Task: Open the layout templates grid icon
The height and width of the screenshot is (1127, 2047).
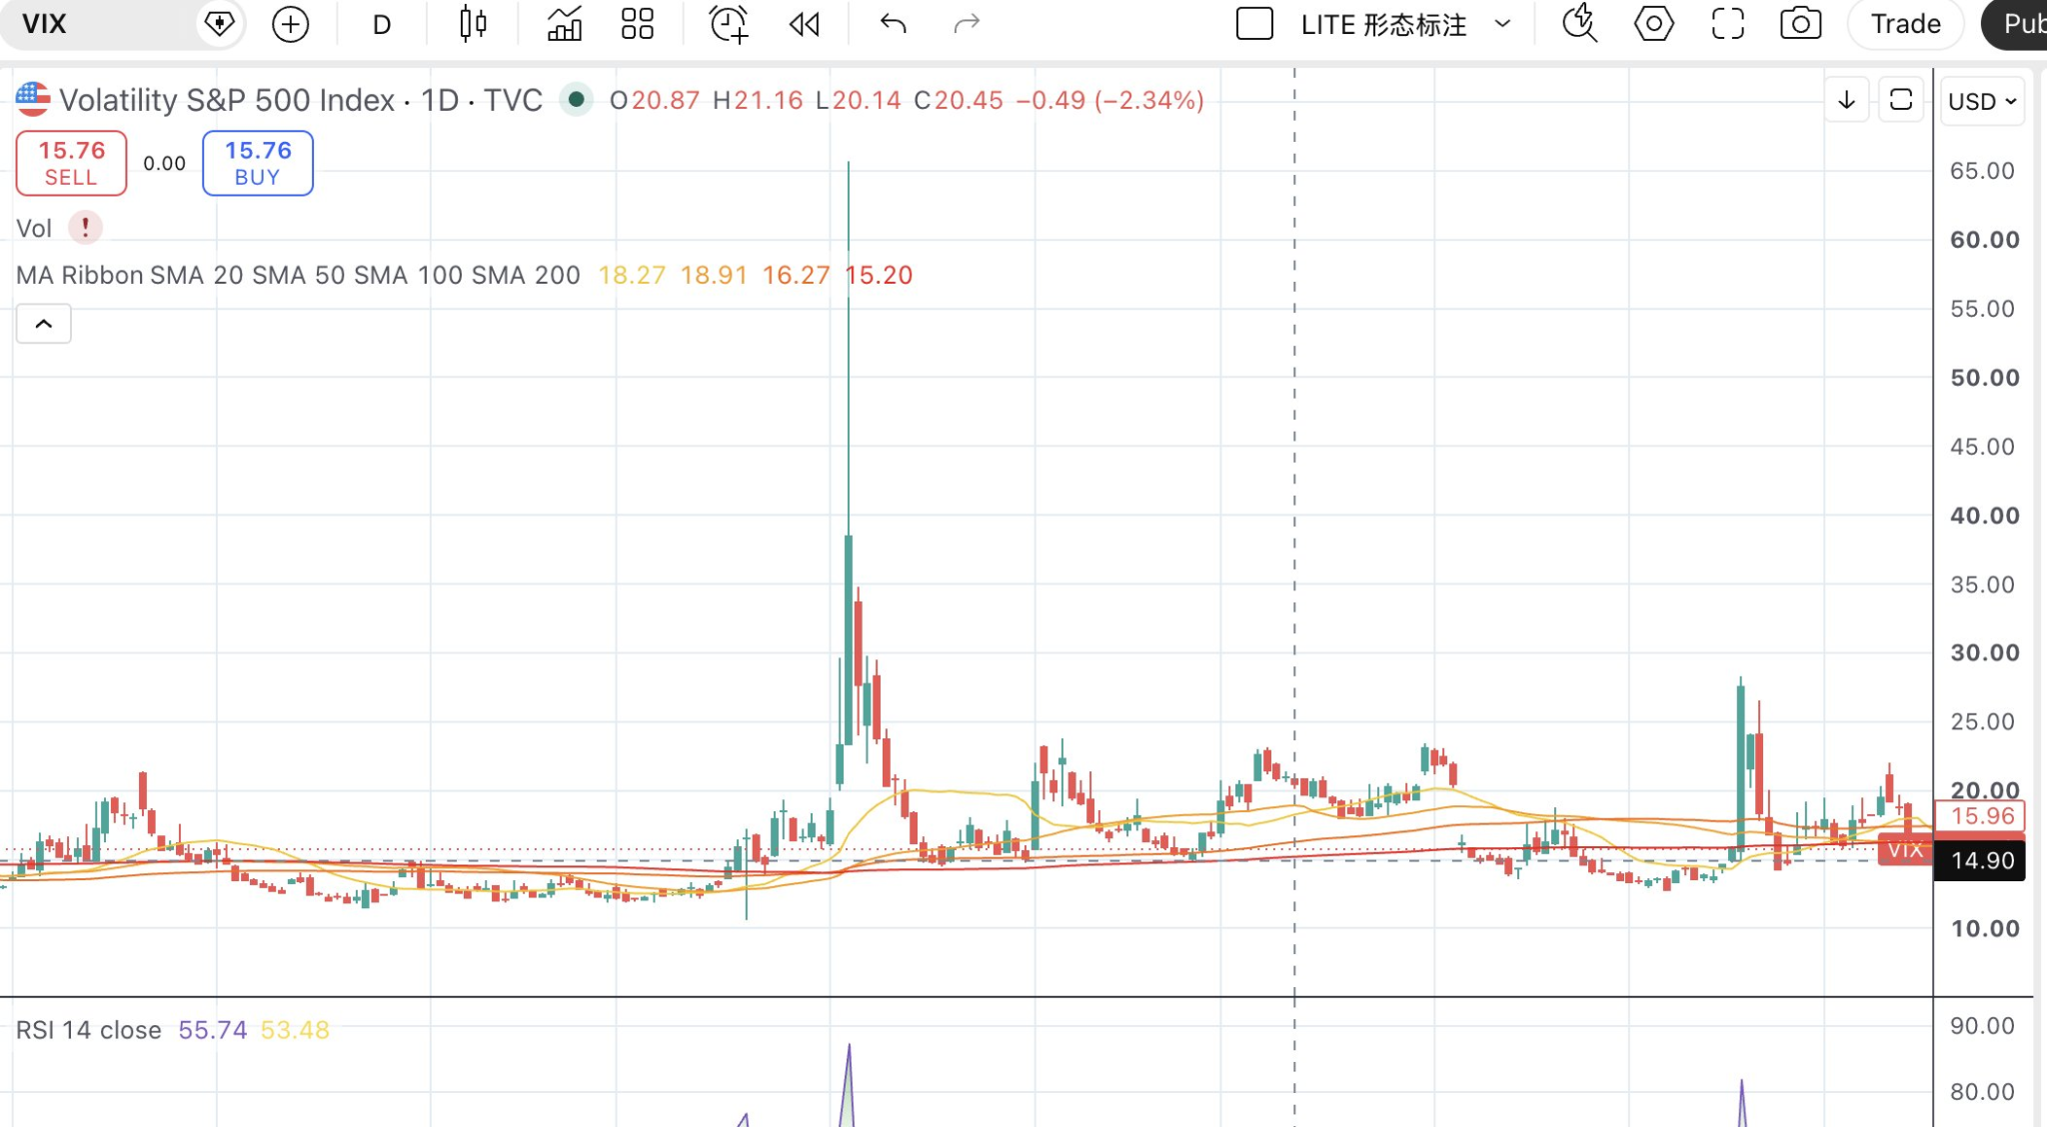Action: tap(638, 24)
